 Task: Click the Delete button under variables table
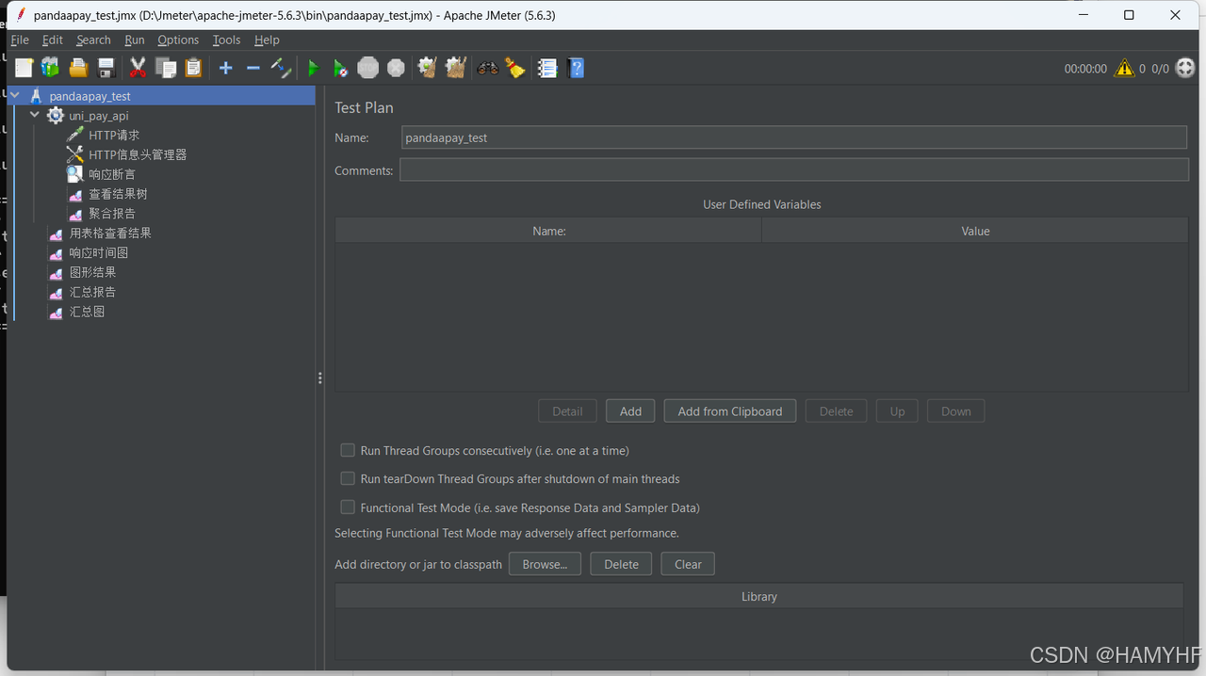[836, 411]
